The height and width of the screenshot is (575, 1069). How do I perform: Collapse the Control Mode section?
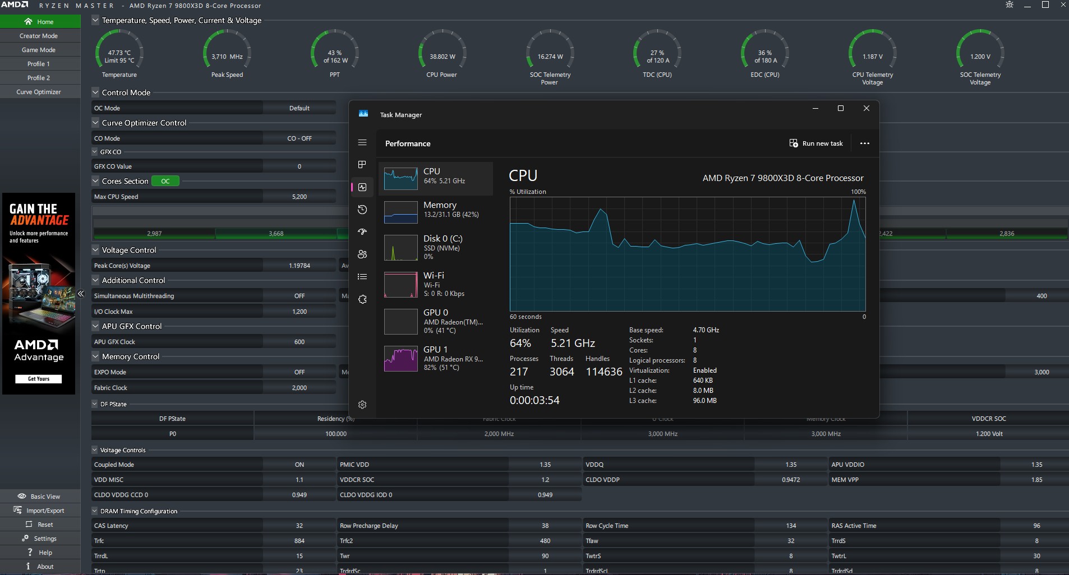click(95, 92)
